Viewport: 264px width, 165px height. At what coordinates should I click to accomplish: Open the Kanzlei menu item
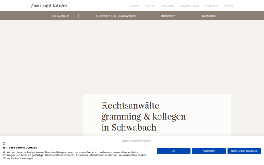pos(134,6)
